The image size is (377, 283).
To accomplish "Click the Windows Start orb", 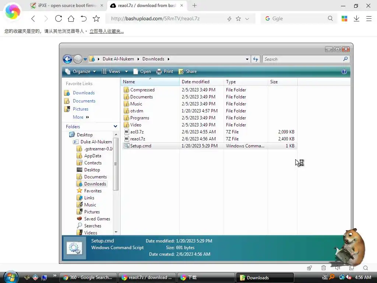I will click(x=11, y=277).
